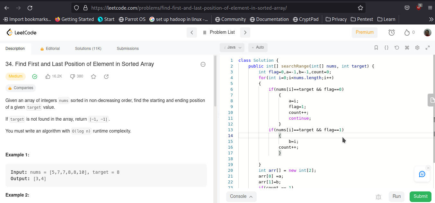Open Documentation bookmark
Screen dimensions: 435x203
(269, 19)
